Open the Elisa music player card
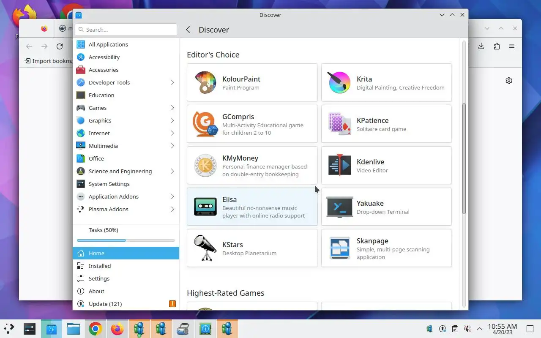 point(252,207)
